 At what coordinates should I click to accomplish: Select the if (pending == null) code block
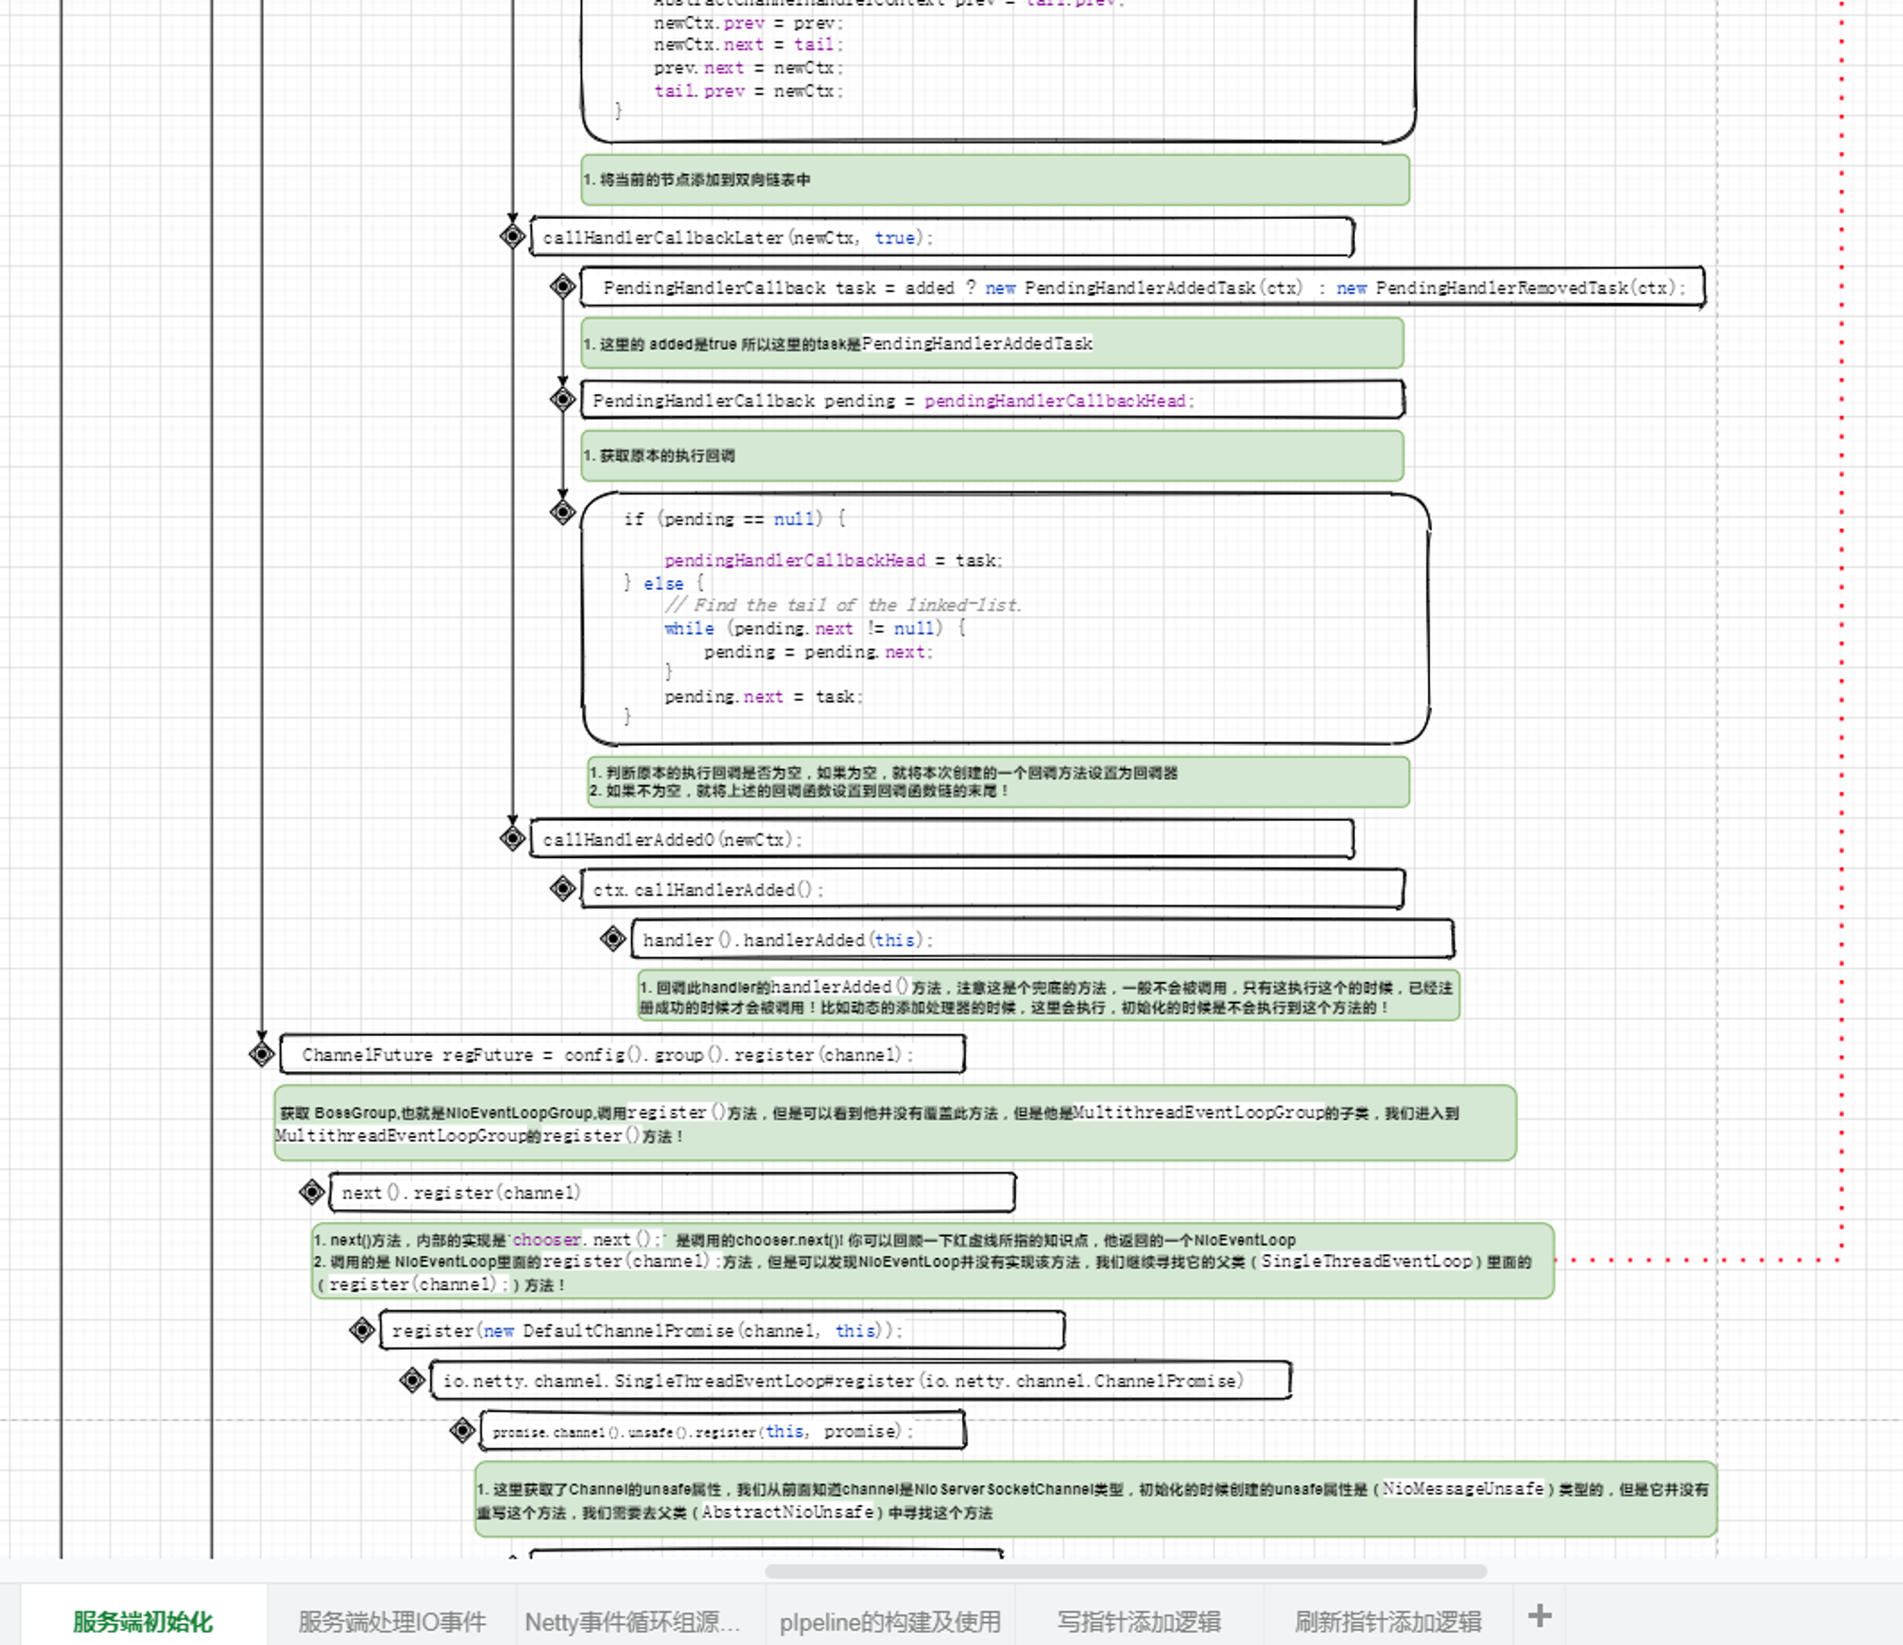pyautogui.click(x=1006, y=618)
